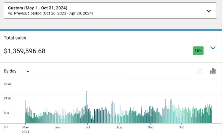Switch to bar chart view
This screenshot has width=222, height=137.
click(213, 71)
